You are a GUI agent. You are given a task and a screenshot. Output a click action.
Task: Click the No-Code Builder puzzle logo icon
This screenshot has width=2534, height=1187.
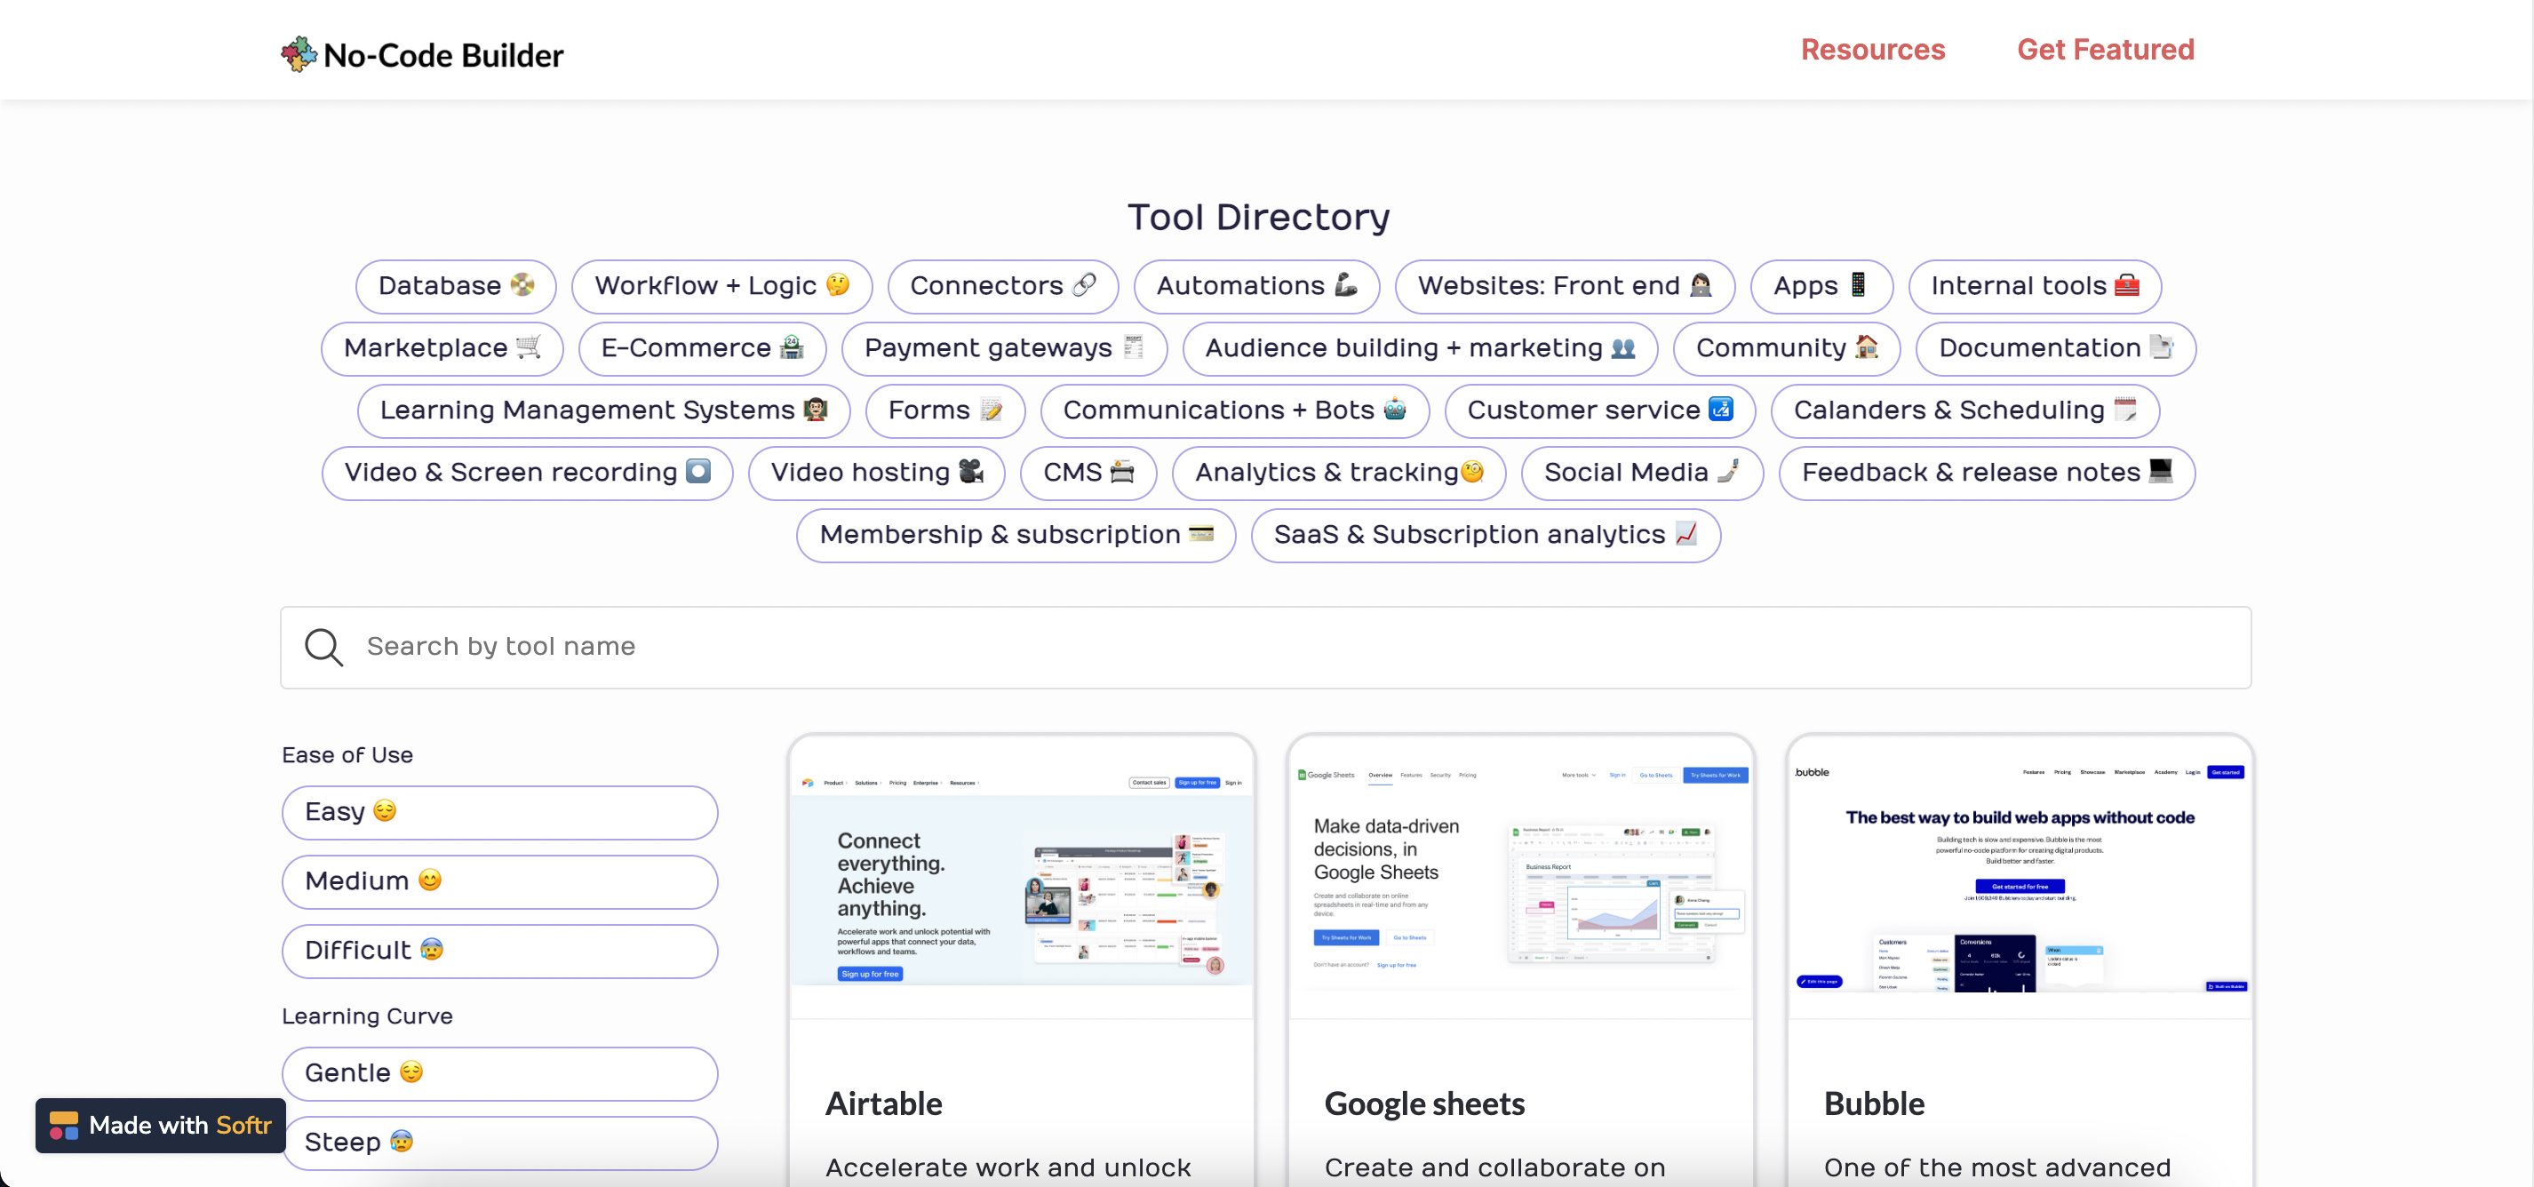[x=298, y=54]
